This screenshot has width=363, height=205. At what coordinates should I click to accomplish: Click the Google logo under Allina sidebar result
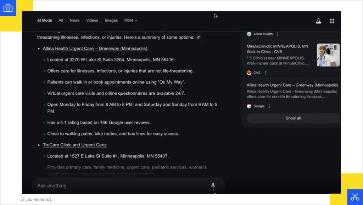tap(249, 106)
